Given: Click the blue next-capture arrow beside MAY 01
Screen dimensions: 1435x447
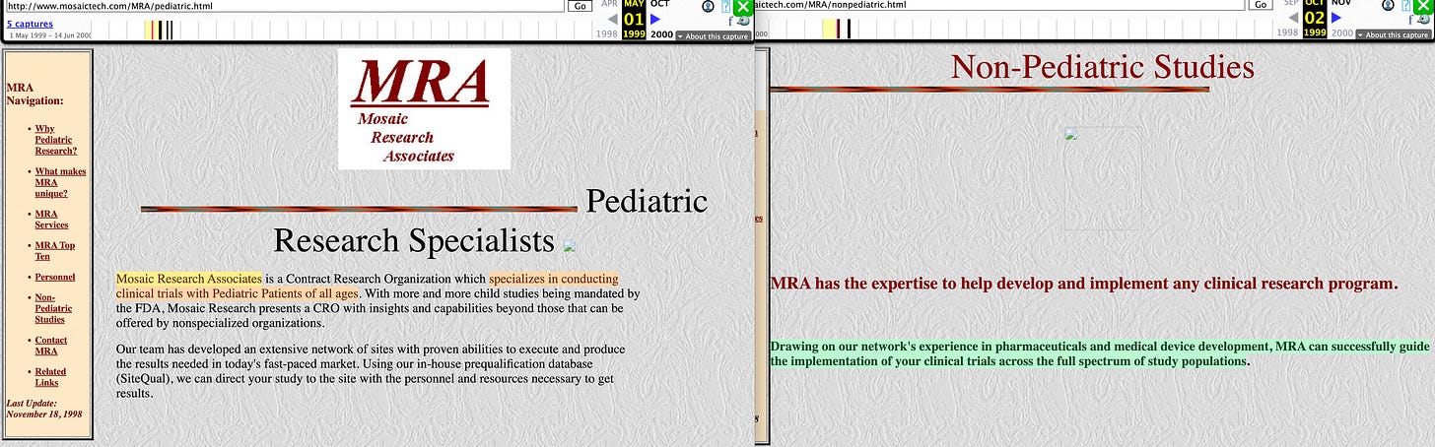Looking at the screenshot, I should click(655, 19).
